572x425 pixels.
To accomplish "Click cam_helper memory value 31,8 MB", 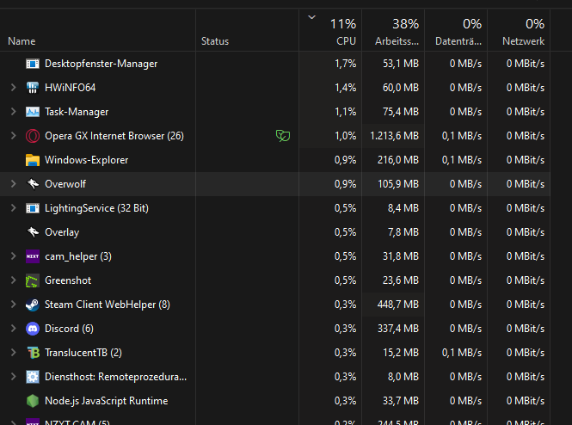I will click(401, 256).
